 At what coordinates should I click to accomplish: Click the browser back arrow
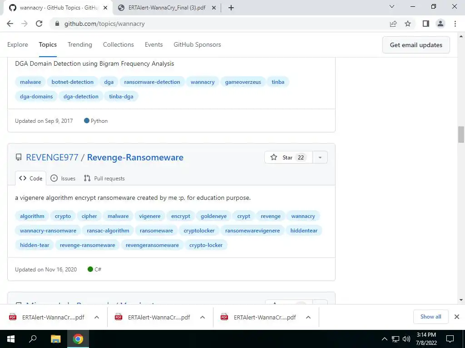10,24
